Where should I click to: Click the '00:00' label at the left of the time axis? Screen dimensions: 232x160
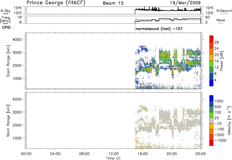click(26, 154)
